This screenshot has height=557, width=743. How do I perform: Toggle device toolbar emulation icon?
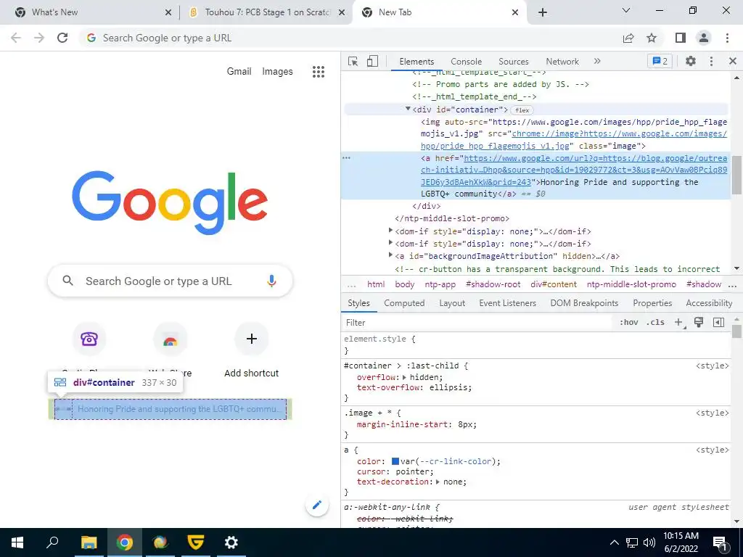[372, 61]
